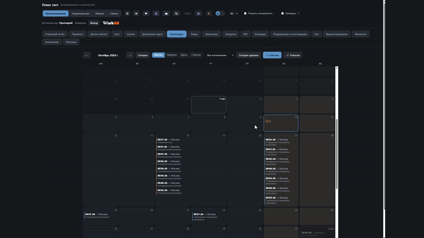The width and height of the screenshot is (424, 238).
Task: Click the Голосом voice input button
Action: point(293,55)
